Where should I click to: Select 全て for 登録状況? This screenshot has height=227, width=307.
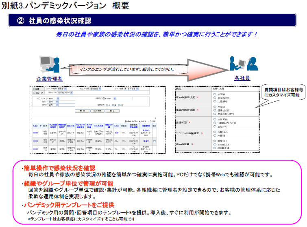[x=119, y=105]
